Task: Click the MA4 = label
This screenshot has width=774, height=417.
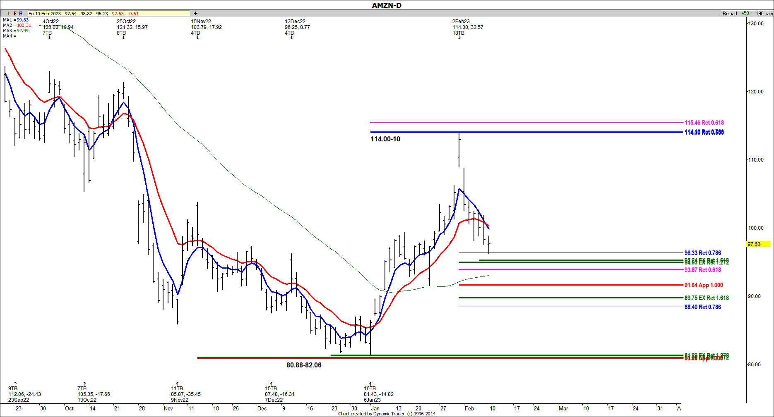Action: click(x=10, y=36)
